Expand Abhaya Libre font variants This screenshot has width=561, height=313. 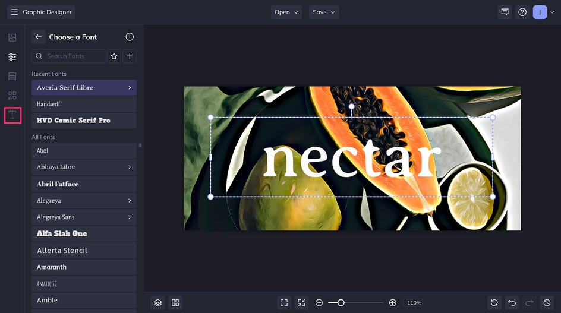click(130, 167)
